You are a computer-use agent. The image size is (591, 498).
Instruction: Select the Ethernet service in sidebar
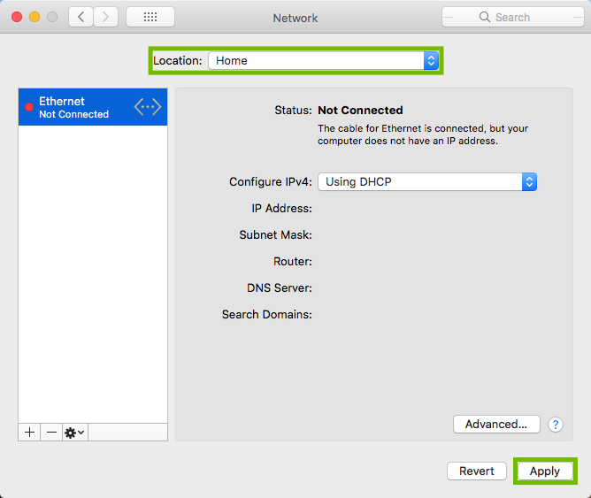coord(93,107)
